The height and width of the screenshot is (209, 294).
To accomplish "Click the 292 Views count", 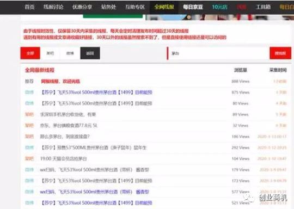I will (x=241, y=147).
